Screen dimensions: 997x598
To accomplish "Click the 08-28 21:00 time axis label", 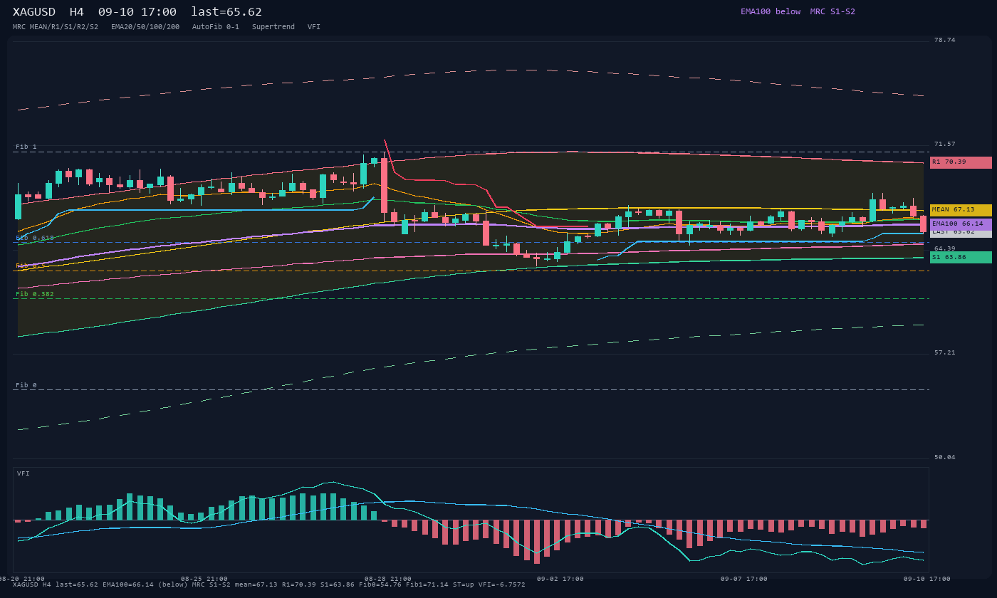I will click(x=388, y=579).
